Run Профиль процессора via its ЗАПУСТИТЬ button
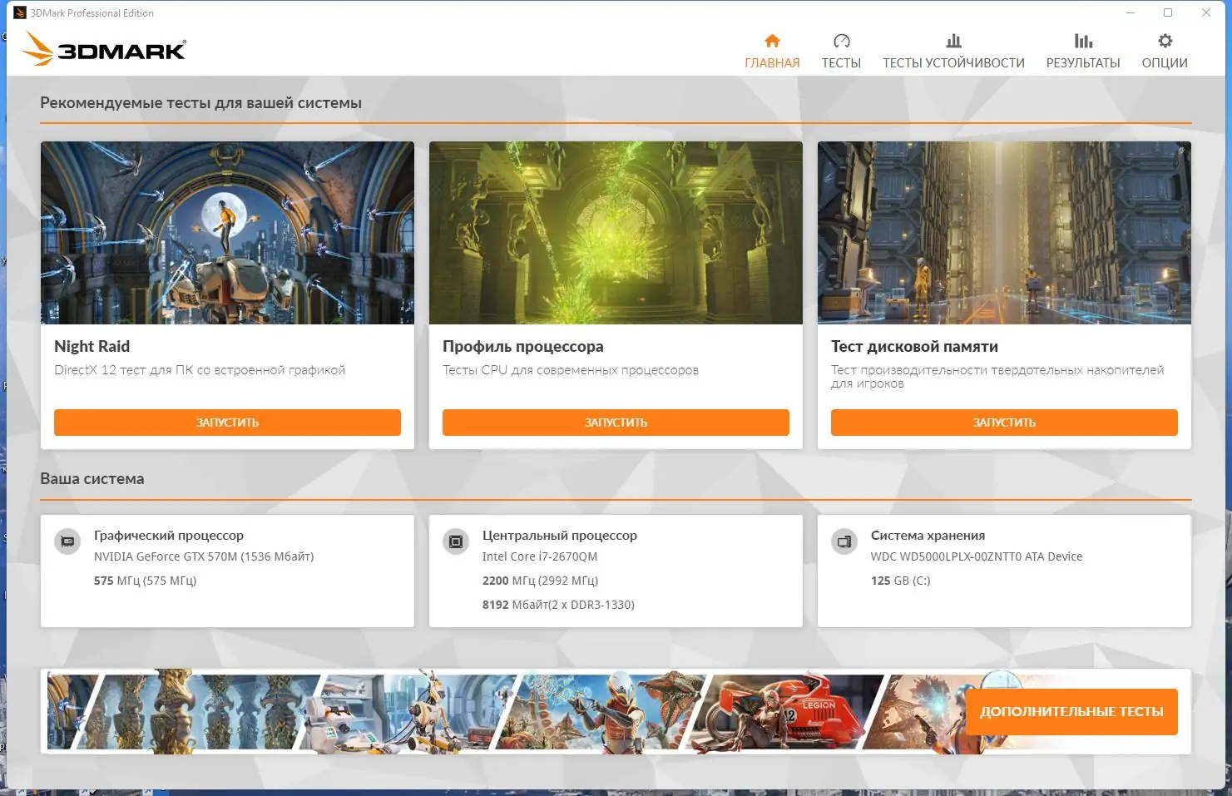Image resolution: width=1232 pixels, height=796 pixels. point(616,423)
